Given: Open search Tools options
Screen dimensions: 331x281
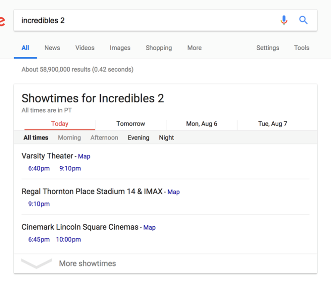Looking at the screenshot, I should click(x=302, y=48).
